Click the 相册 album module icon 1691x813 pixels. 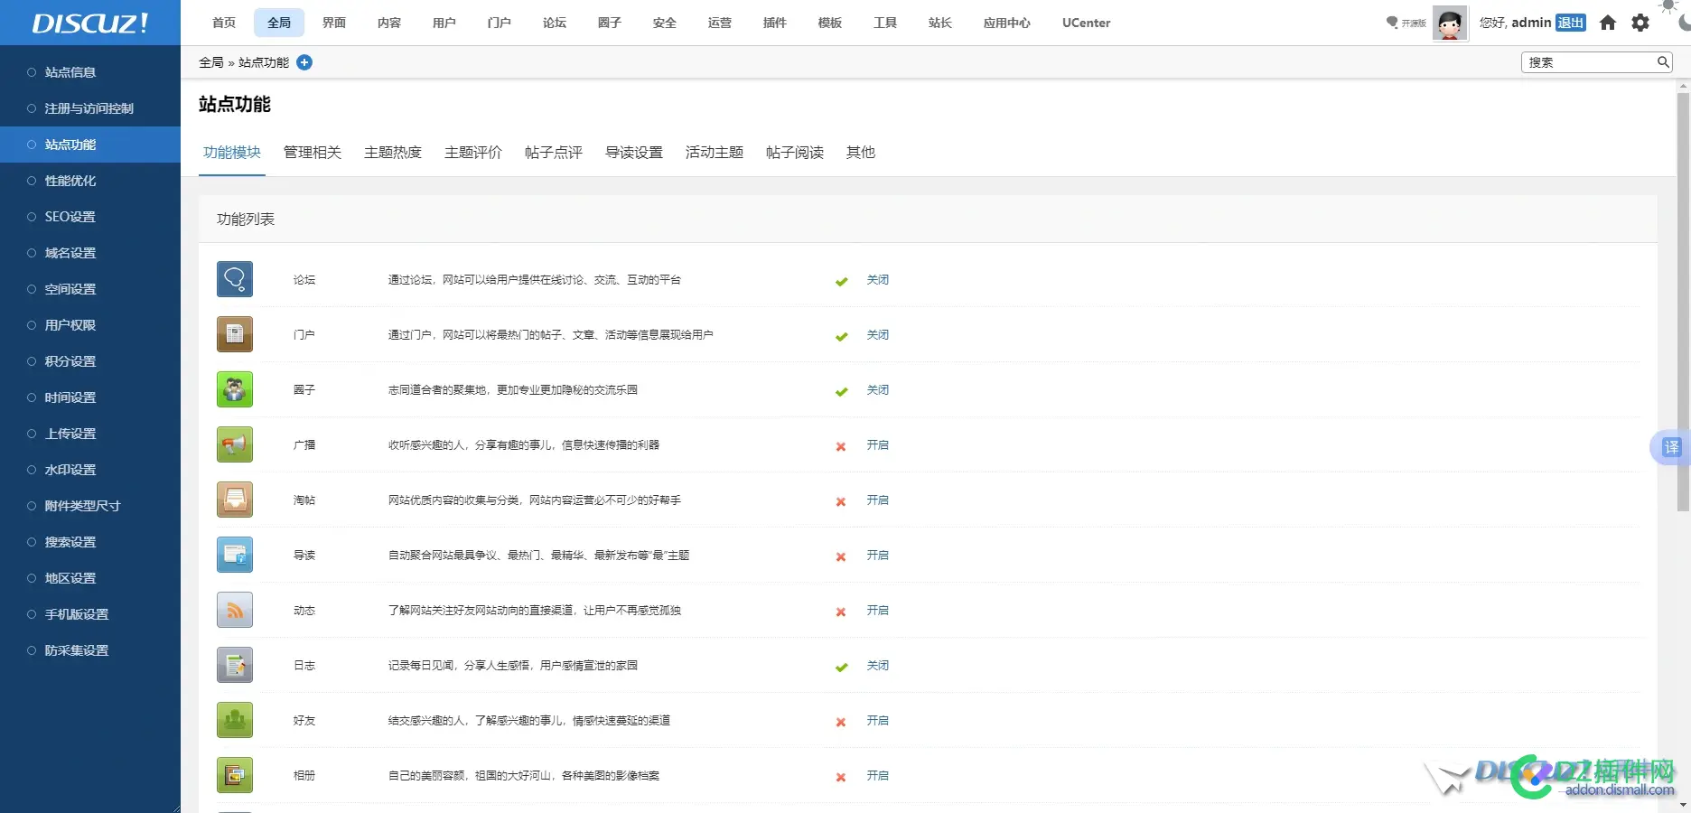coord(235,775)
